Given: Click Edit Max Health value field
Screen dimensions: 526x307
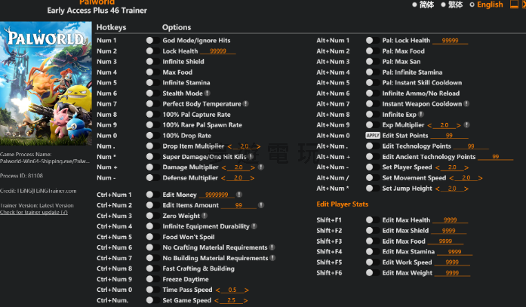Looking at the screenshot, I should point(451,220).
